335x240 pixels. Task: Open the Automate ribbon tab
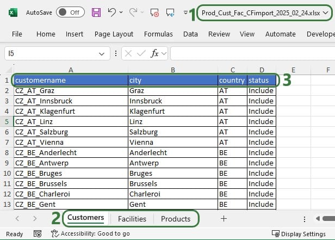pos(280,34)
